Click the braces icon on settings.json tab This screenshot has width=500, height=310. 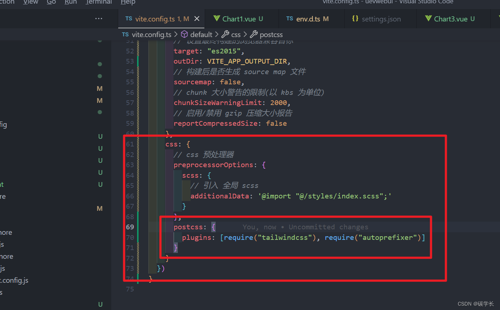tap(355, 19)
